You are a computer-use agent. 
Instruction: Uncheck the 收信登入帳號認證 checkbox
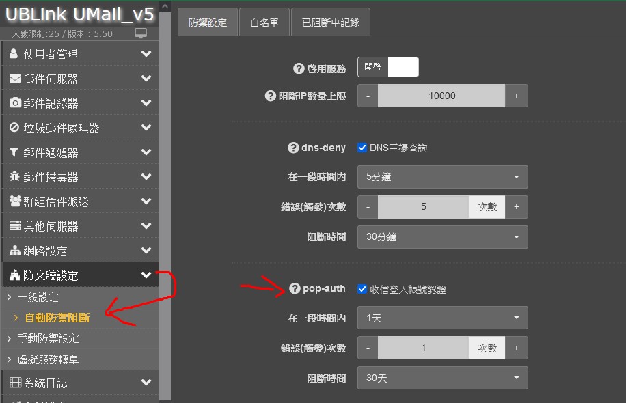(x=362, y=289)
